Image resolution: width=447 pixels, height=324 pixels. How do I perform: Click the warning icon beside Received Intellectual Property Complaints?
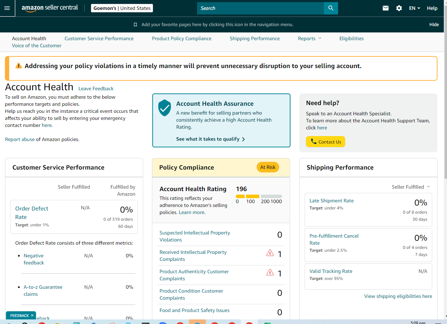[x=270, y=253]
